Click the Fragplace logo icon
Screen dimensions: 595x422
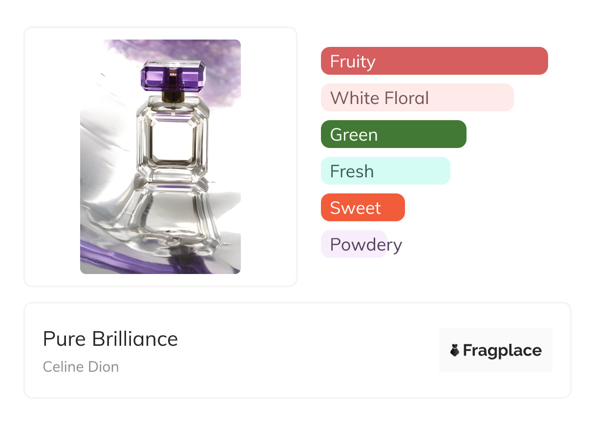coord(455,350)
